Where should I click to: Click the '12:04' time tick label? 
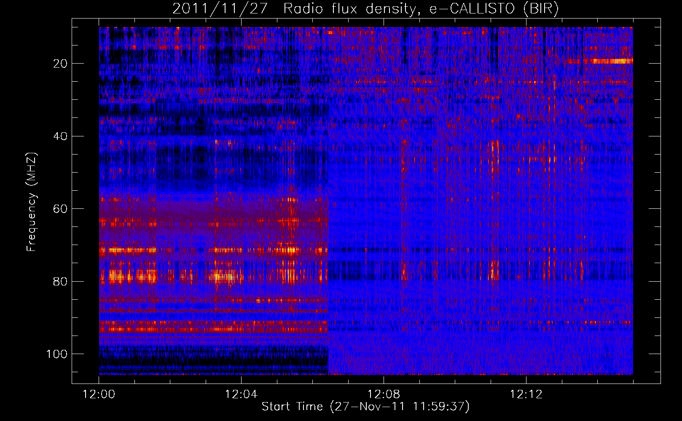241,394
